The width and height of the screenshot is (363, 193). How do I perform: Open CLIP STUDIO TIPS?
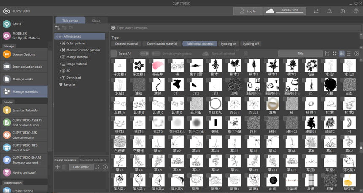pos(24,147)
